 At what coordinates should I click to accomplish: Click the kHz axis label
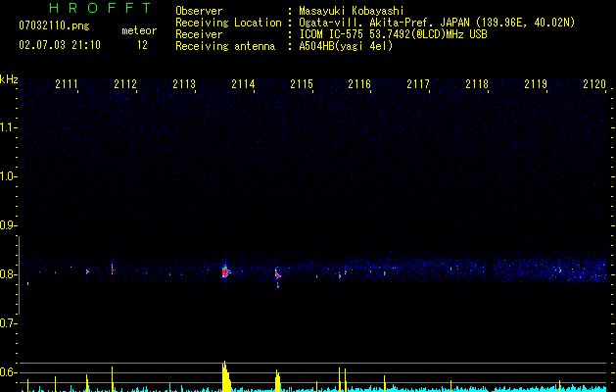tap(9, 79)
